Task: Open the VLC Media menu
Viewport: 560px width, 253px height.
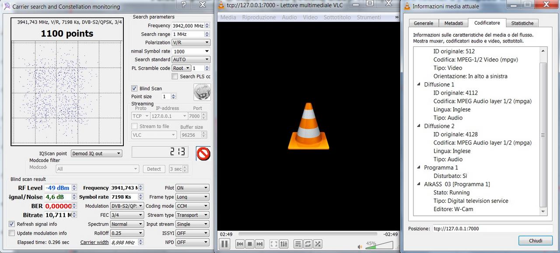Action: coord(228,17)
